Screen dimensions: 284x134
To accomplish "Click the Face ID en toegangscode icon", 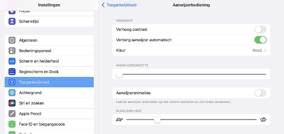I will pyautogui.click(x=12, y=124).
